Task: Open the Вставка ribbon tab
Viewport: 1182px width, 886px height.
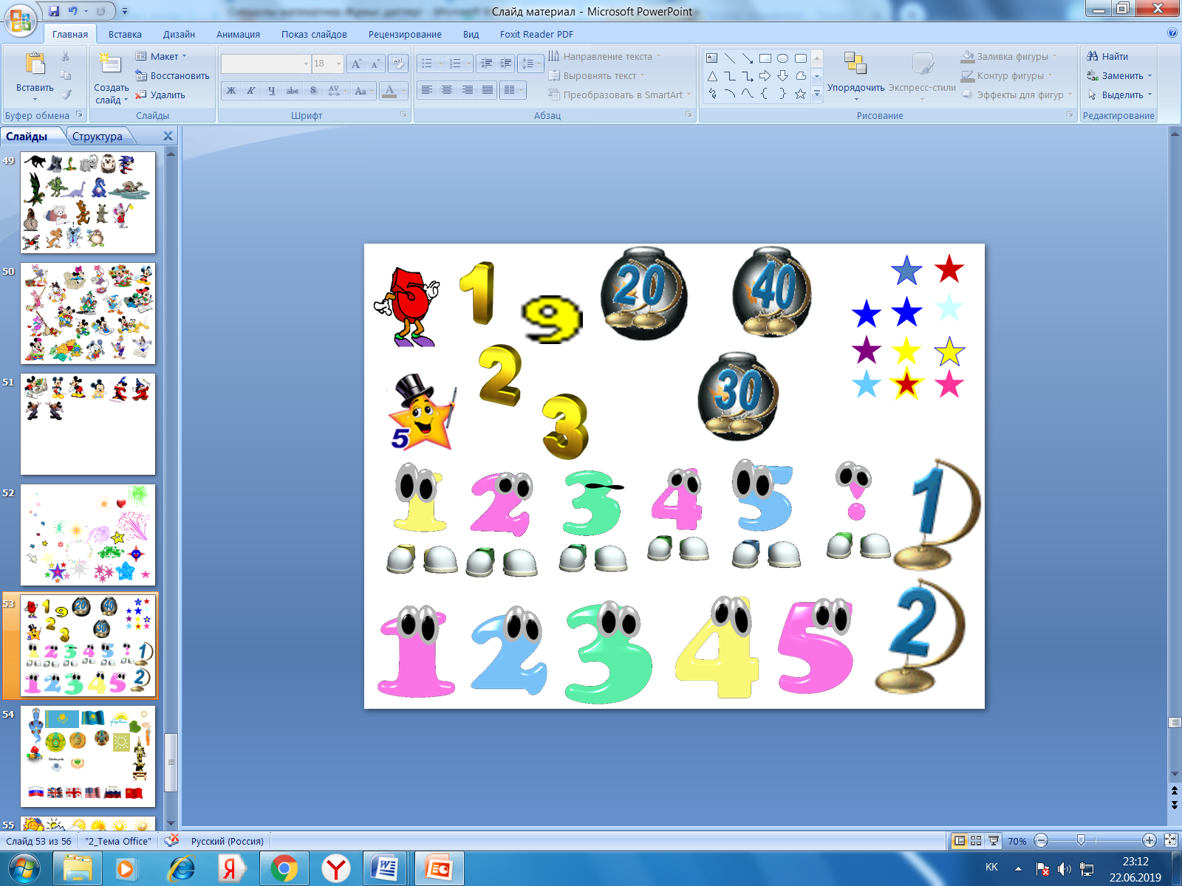Action: (125, 34)
